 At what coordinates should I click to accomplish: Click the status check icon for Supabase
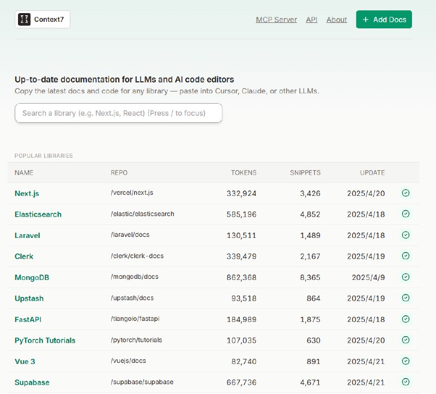tap(405, 382)
